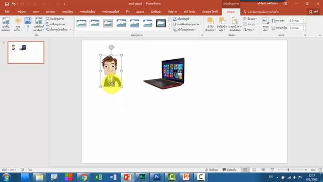Apply the fifth reflected picture style
The width and height of the screenshot is (323, 182).
point(134,23)
